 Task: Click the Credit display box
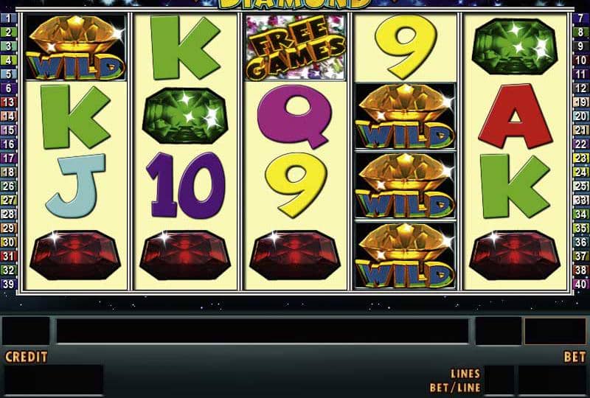(53, 380)
